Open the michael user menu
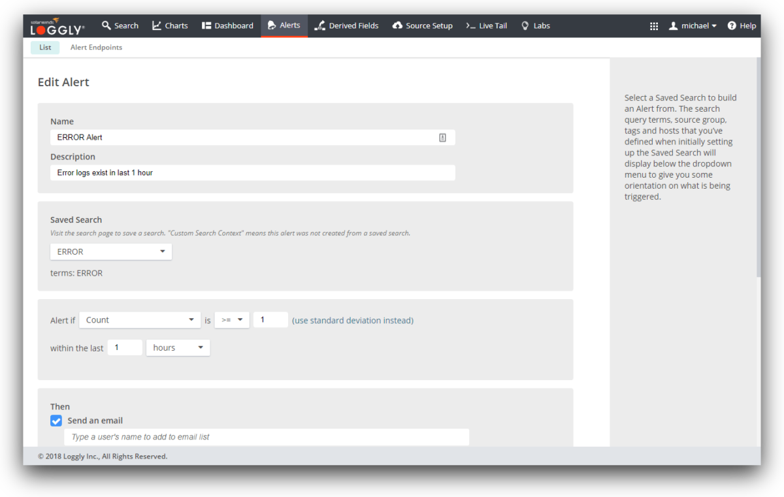 (693, 25)
